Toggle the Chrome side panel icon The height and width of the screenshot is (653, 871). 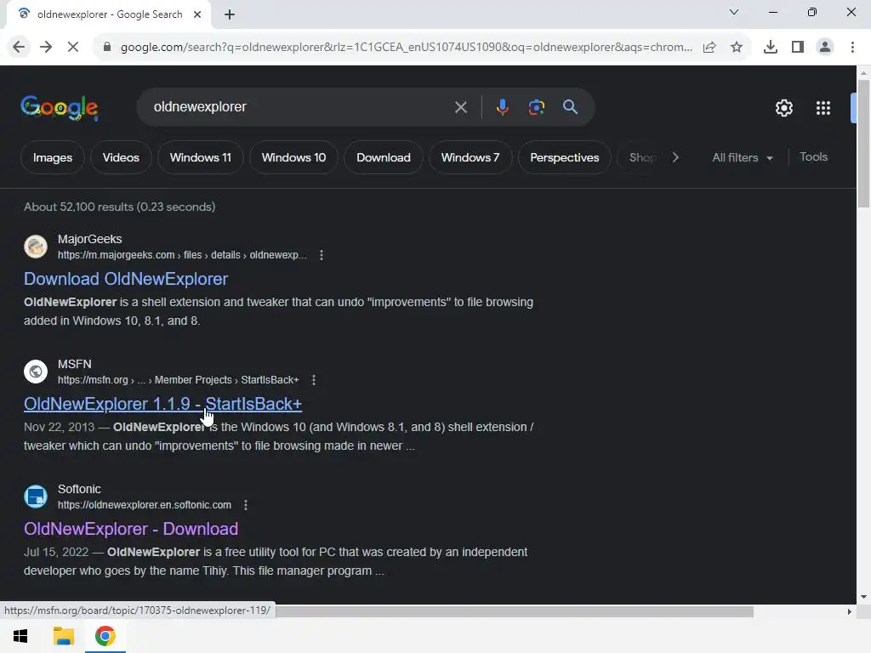[798, 48]
